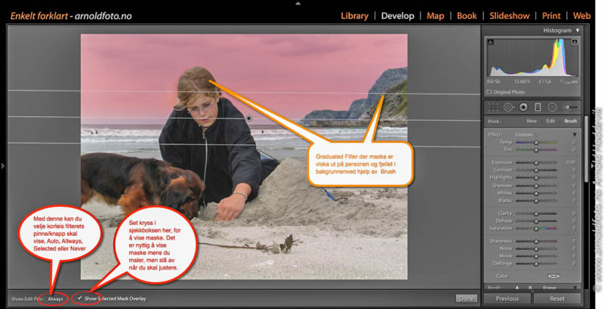Click the Clarity slider handle
Screen dimensions: 604x309
point(536,214)
